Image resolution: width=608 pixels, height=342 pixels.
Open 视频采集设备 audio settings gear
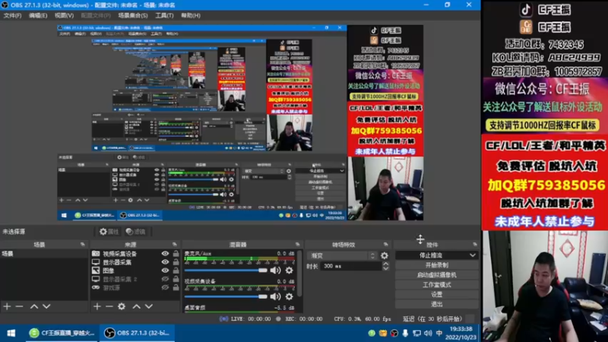pos(290,296)
